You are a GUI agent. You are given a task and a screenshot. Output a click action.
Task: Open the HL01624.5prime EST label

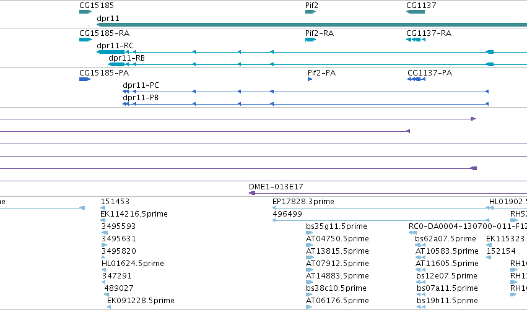pyautogui.click(x=133, y=264)
